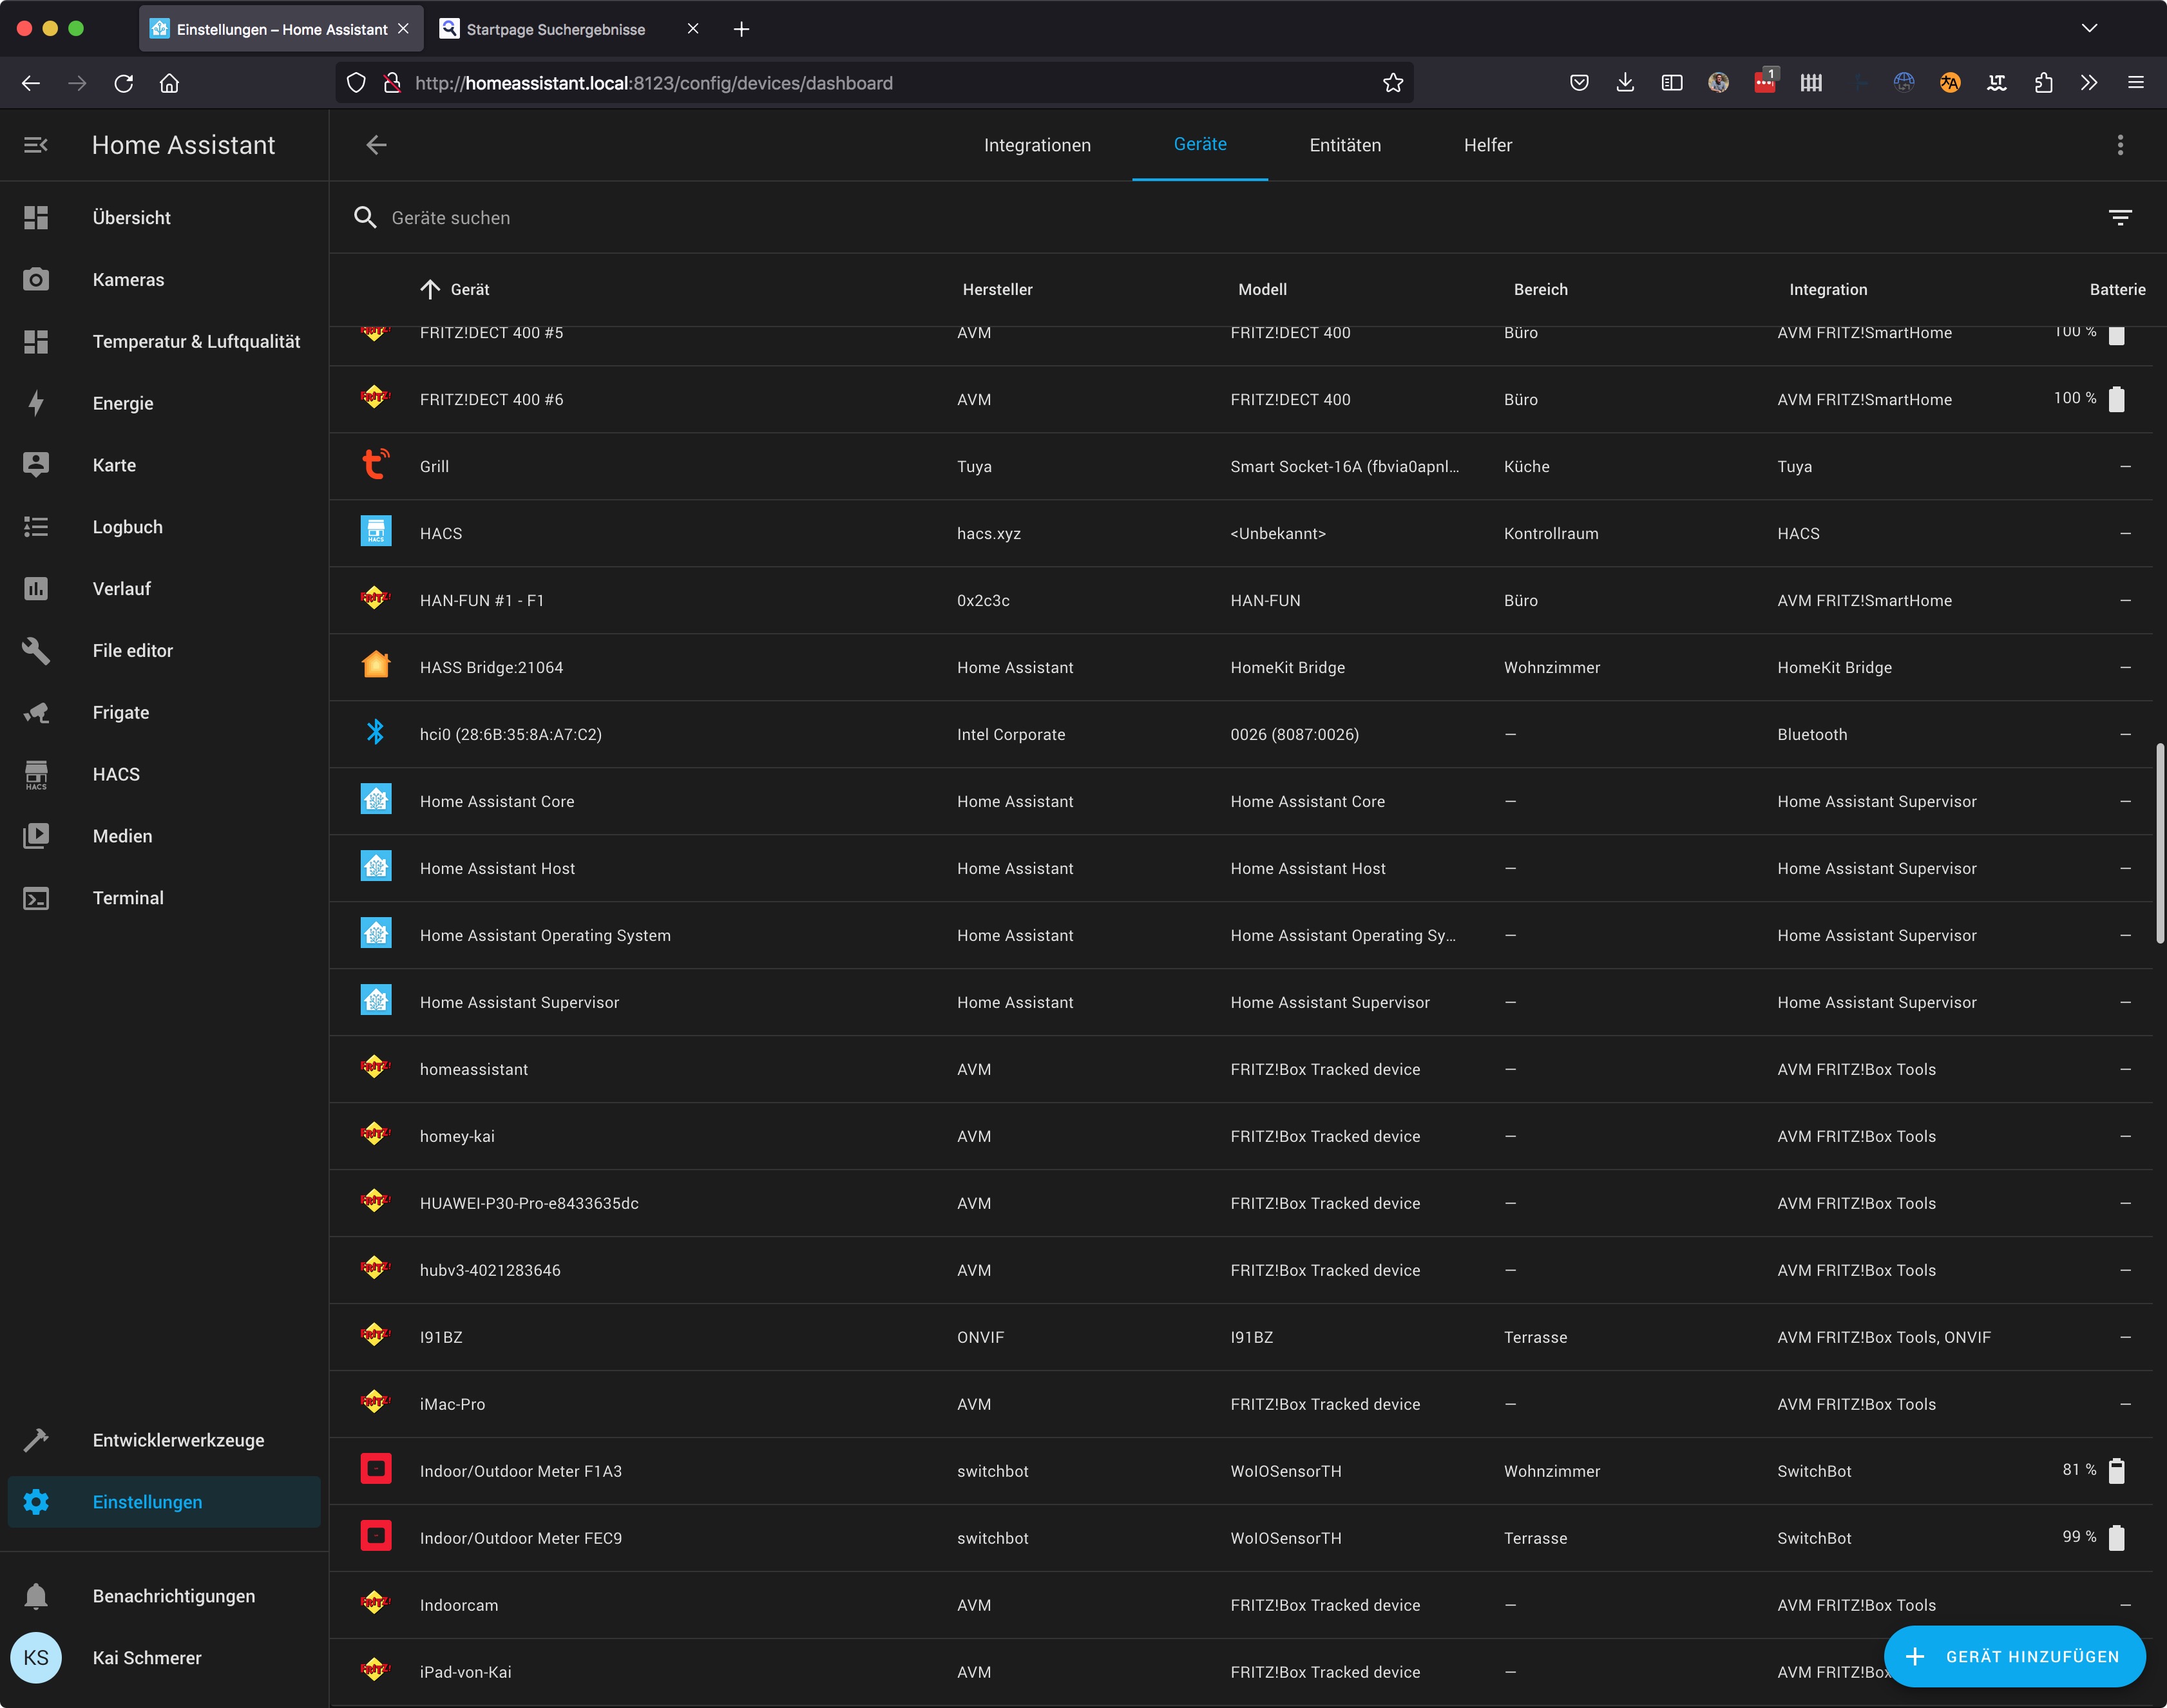Image resolution: width=2167 pixels, height=1708 pixels.
Task: Open Benachrichtigungen bell icon
Action: click(36, 1596)
